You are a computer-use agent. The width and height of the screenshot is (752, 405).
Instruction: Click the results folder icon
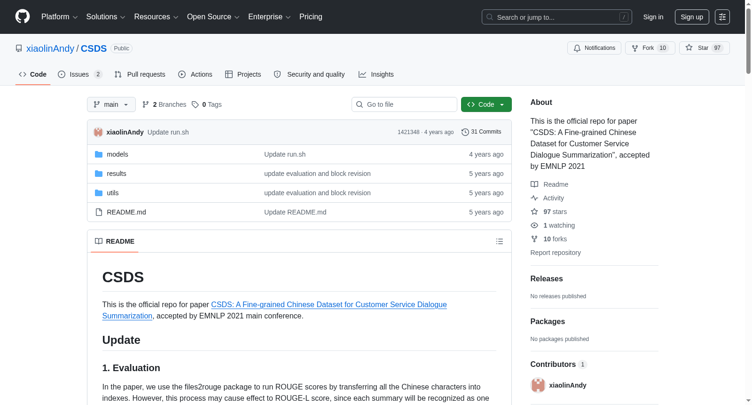(99, 174)
